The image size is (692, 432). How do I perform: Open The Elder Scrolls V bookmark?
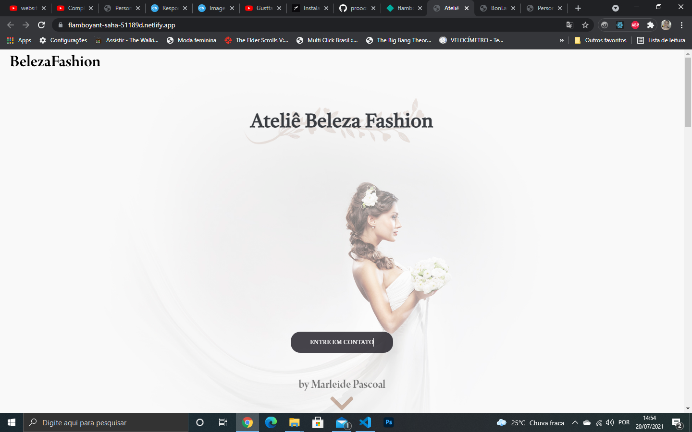click(257, 40)
